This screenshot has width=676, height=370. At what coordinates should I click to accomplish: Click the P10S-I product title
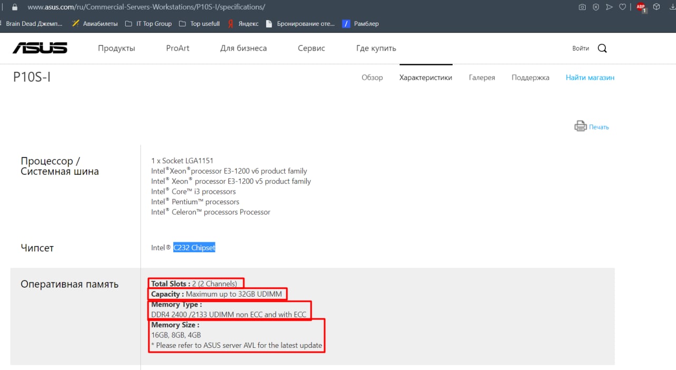(x=32, y=77)
